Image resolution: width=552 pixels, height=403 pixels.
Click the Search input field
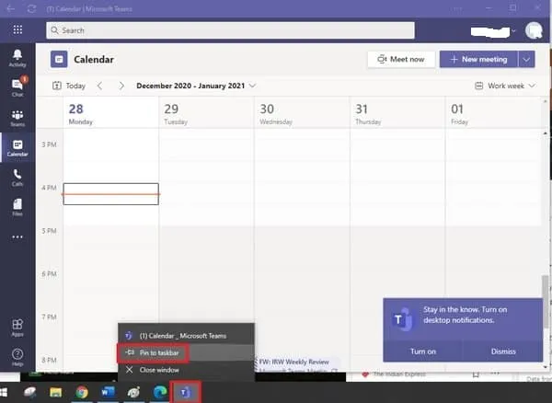(230, 30)
